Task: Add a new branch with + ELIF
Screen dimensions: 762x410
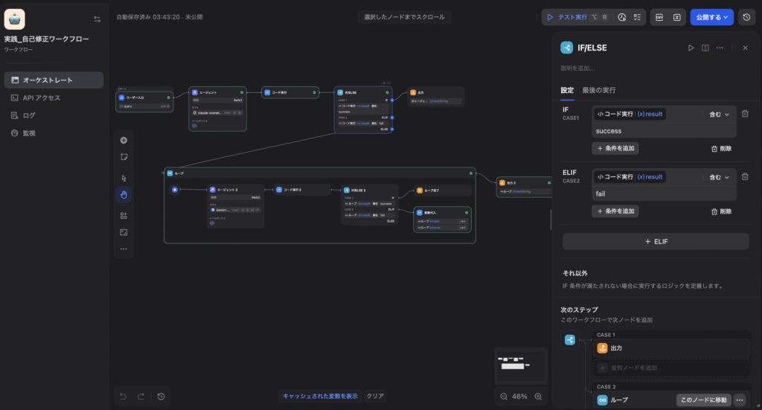Action: [656, 241]
